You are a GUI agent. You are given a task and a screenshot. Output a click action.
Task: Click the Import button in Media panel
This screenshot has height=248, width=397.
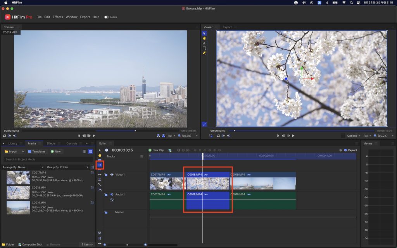click(11, 152)
